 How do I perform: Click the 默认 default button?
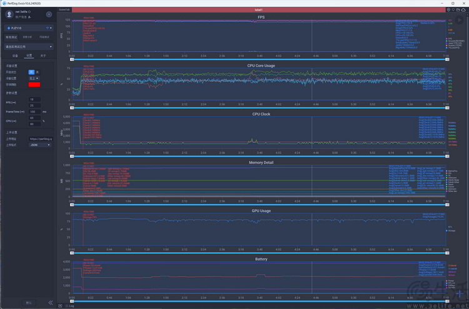29,303
